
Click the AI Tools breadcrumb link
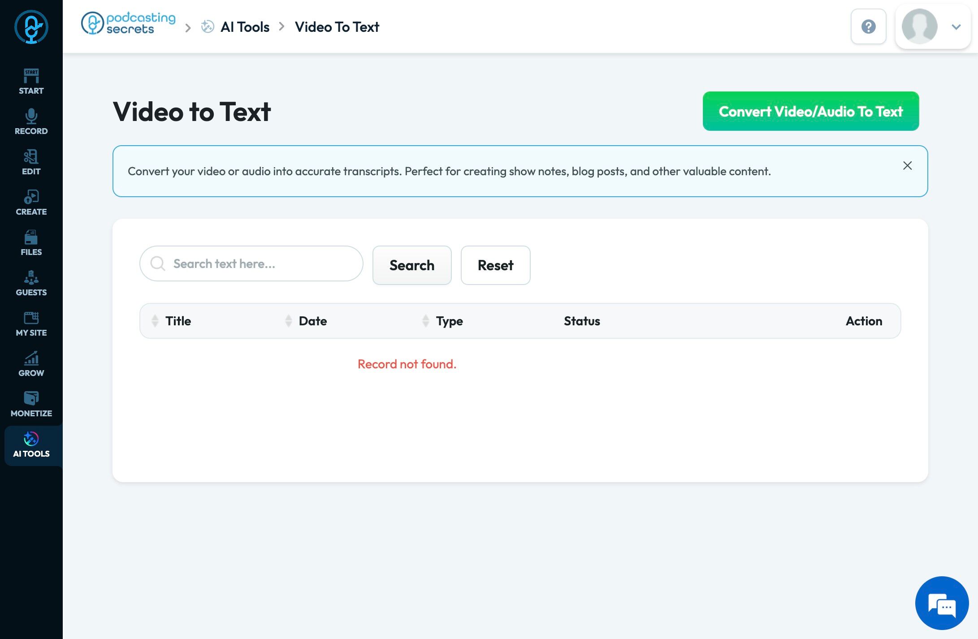[245, 27]
